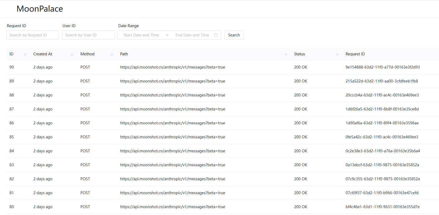439x215 pixels.
Task: Click the Created At column sort arrow
Action: click(x=72, y=54)
